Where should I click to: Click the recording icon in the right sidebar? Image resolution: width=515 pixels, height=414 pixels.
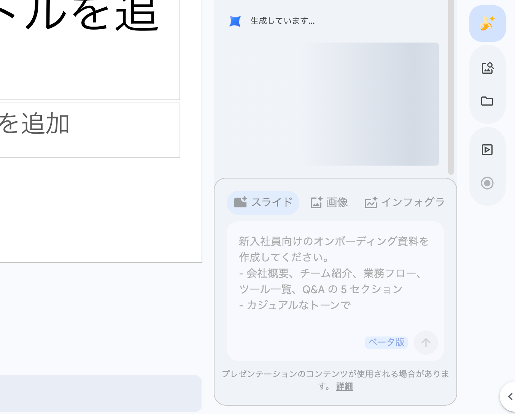click(x=487, y=183)
